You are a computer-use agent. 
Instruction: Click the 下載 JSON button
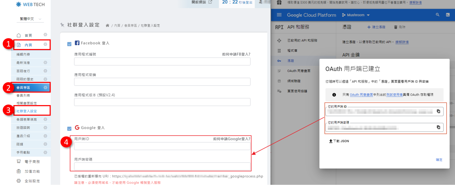point(339,141)
